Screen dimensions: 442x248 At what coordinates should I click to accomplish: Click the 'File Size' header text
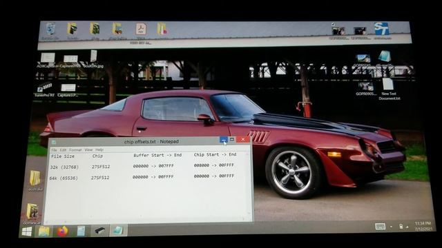click(63, 156)
